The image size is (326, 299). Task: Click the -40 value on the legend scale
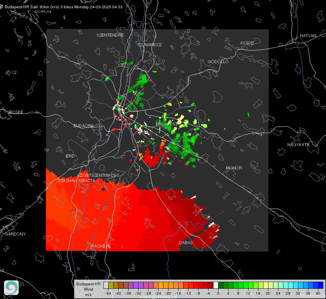pyautogui.click(x=118, y=293)
